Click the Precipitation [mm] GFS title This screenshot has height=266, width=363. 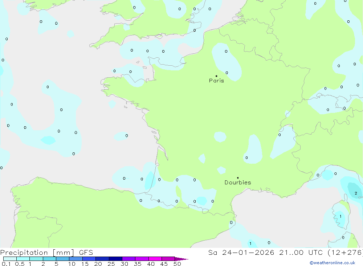point(46,252)
